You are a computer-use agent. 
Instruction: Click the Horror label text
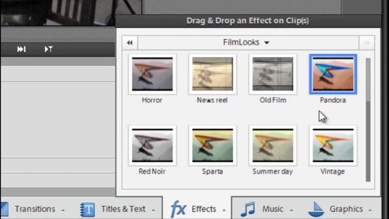coord(152,100)
